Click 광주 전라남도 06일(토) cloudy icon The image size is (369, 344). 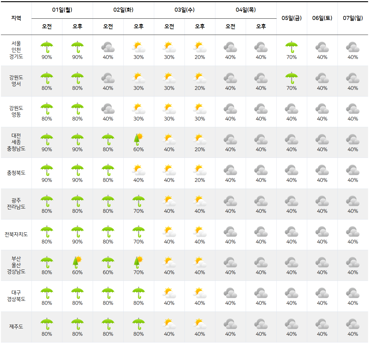pos(322,201)
